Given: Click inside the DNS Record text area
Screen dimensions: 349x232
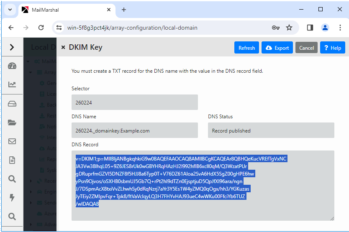Looking at the screenshot, I should [x=203, y=213].
